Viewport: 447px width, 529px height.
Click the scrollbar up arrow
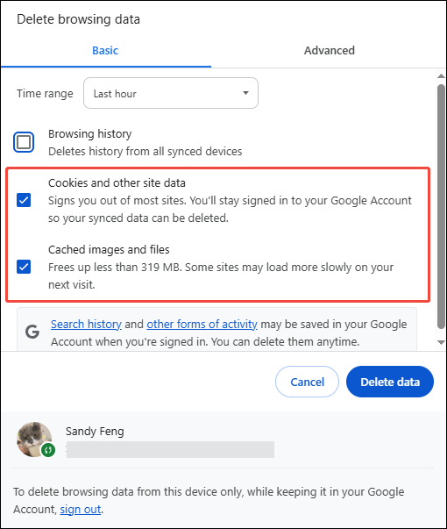(x=441, y=76)
